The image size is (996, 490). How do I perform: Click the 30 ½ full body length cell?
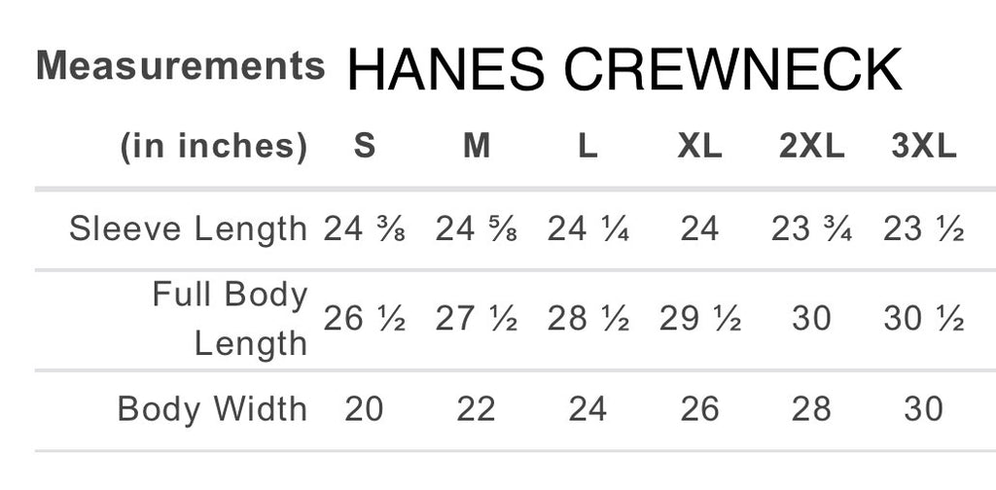point(924,318)
